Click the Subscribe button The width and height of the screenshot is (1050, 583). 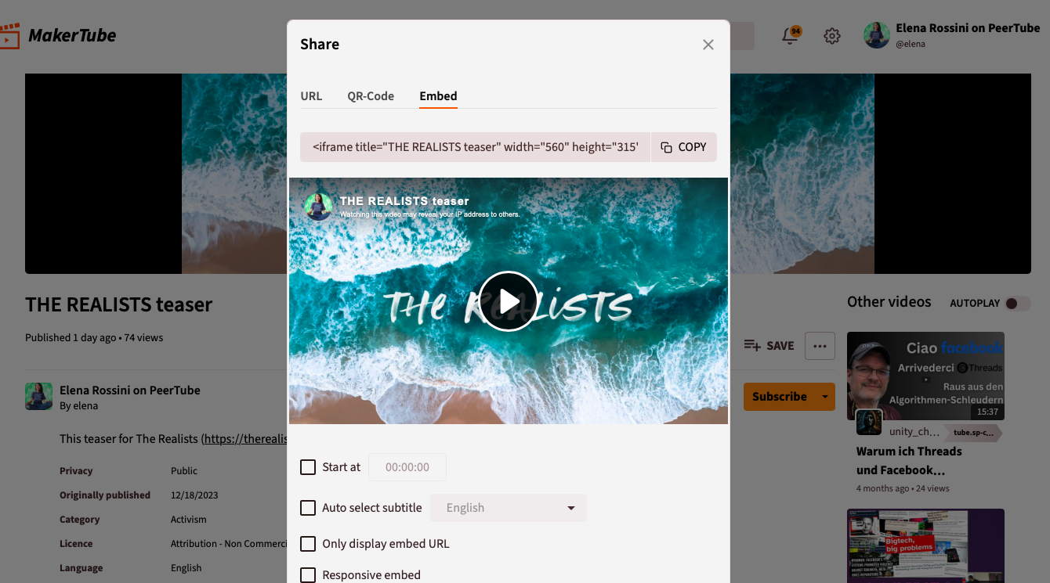(779, 396)
